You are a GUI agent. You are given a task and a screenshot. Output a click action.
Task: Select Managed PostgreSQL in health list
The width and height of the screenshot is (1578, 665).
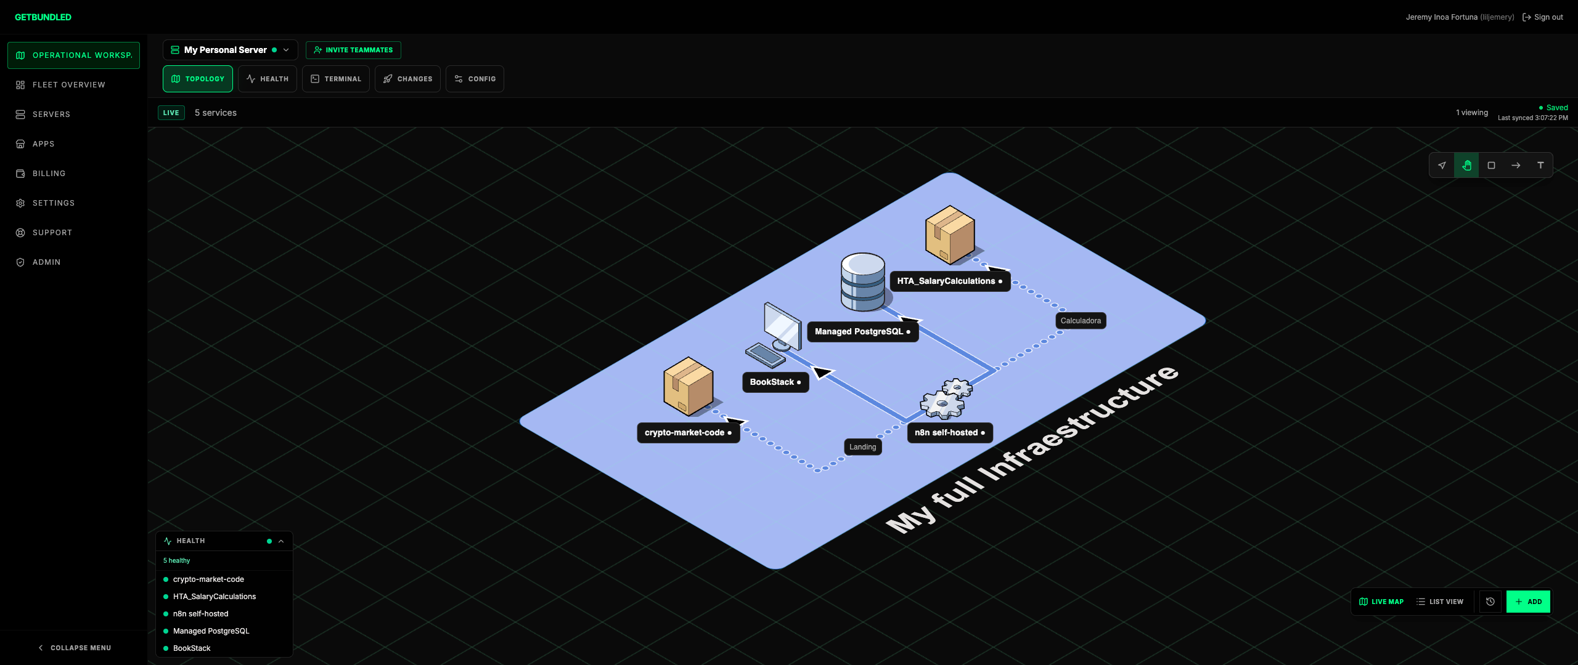point(224,631)
